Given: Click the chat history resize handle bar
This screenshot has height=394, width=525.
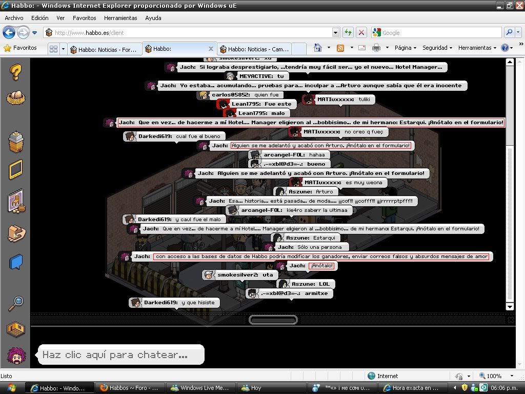Looking at the screenshot, I should [x=273, y=320].
